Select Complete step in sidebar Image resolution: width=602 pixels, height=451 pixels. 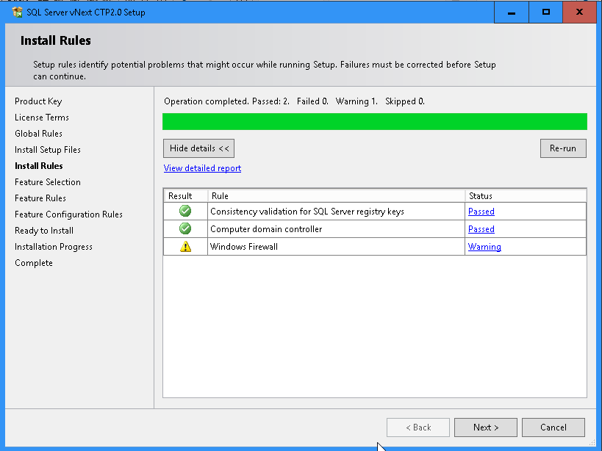[34, 263]
